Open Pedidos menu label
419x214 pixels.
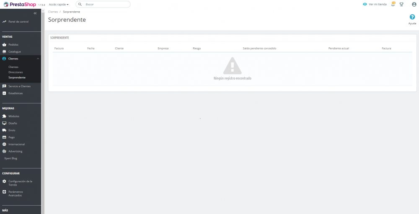(x=13, y=45)
